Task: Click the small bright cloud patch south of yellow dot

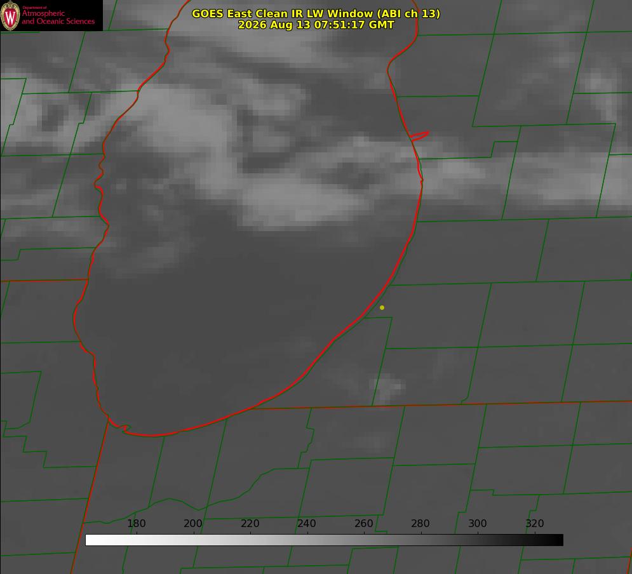Action: pyautogui.click(x=387, y=386)
